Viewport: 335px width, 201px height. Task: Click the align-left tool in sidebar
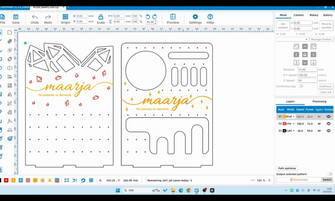click(x=10, y=77)
